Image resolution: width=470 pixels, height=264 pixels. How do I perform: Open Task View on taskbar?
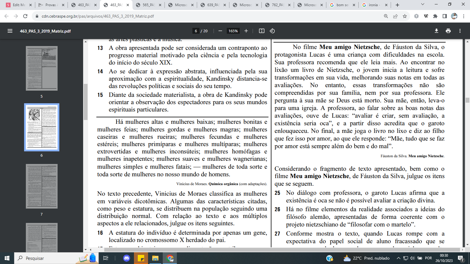click(x=106, y=258)
